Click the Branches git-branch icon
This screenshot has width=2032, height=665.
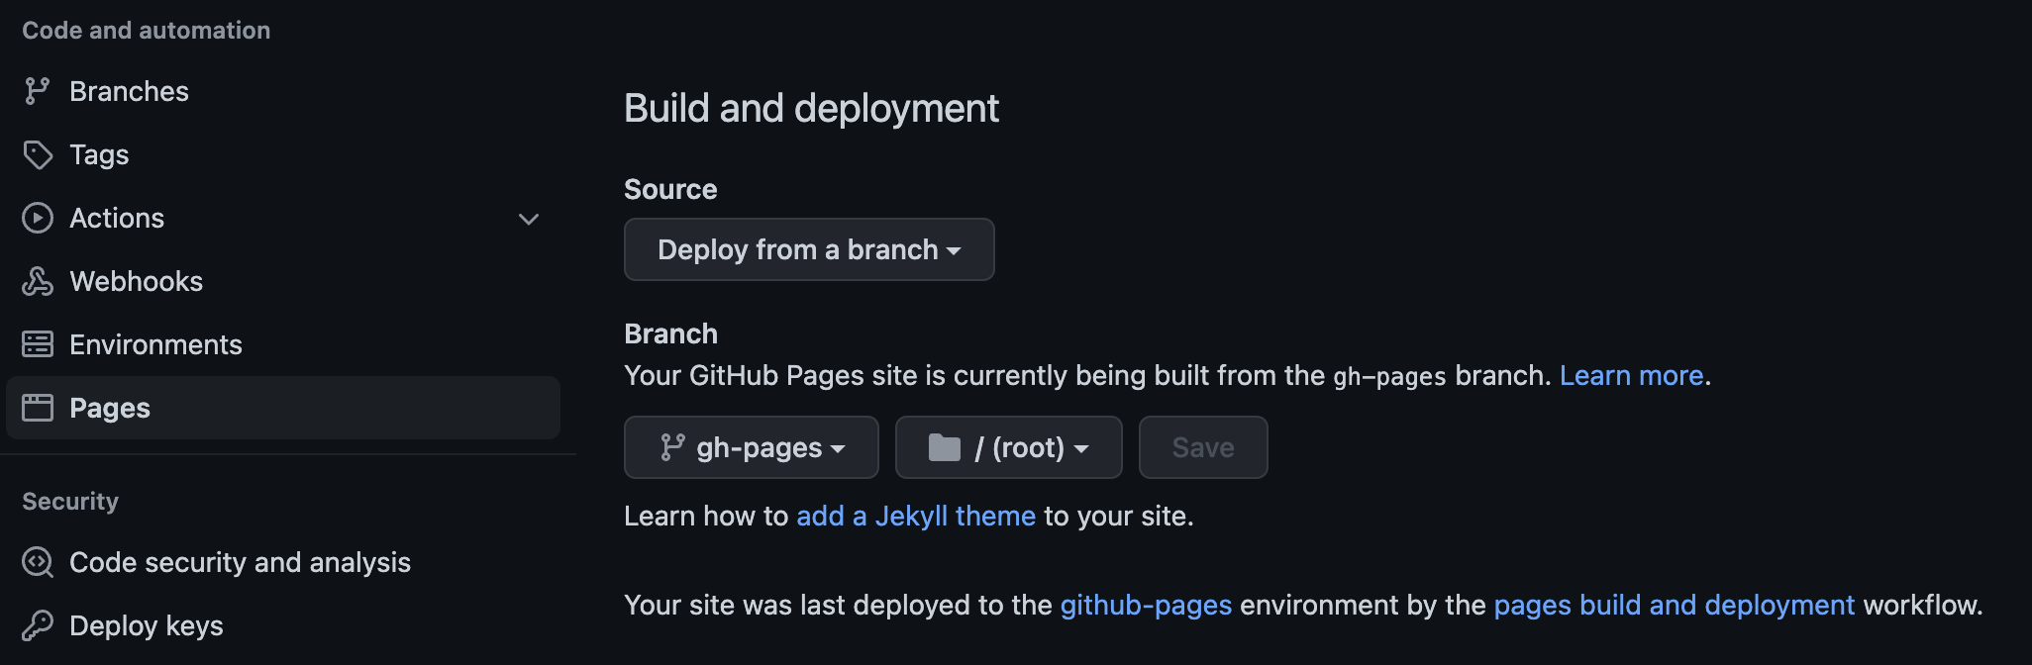(38, 91)
